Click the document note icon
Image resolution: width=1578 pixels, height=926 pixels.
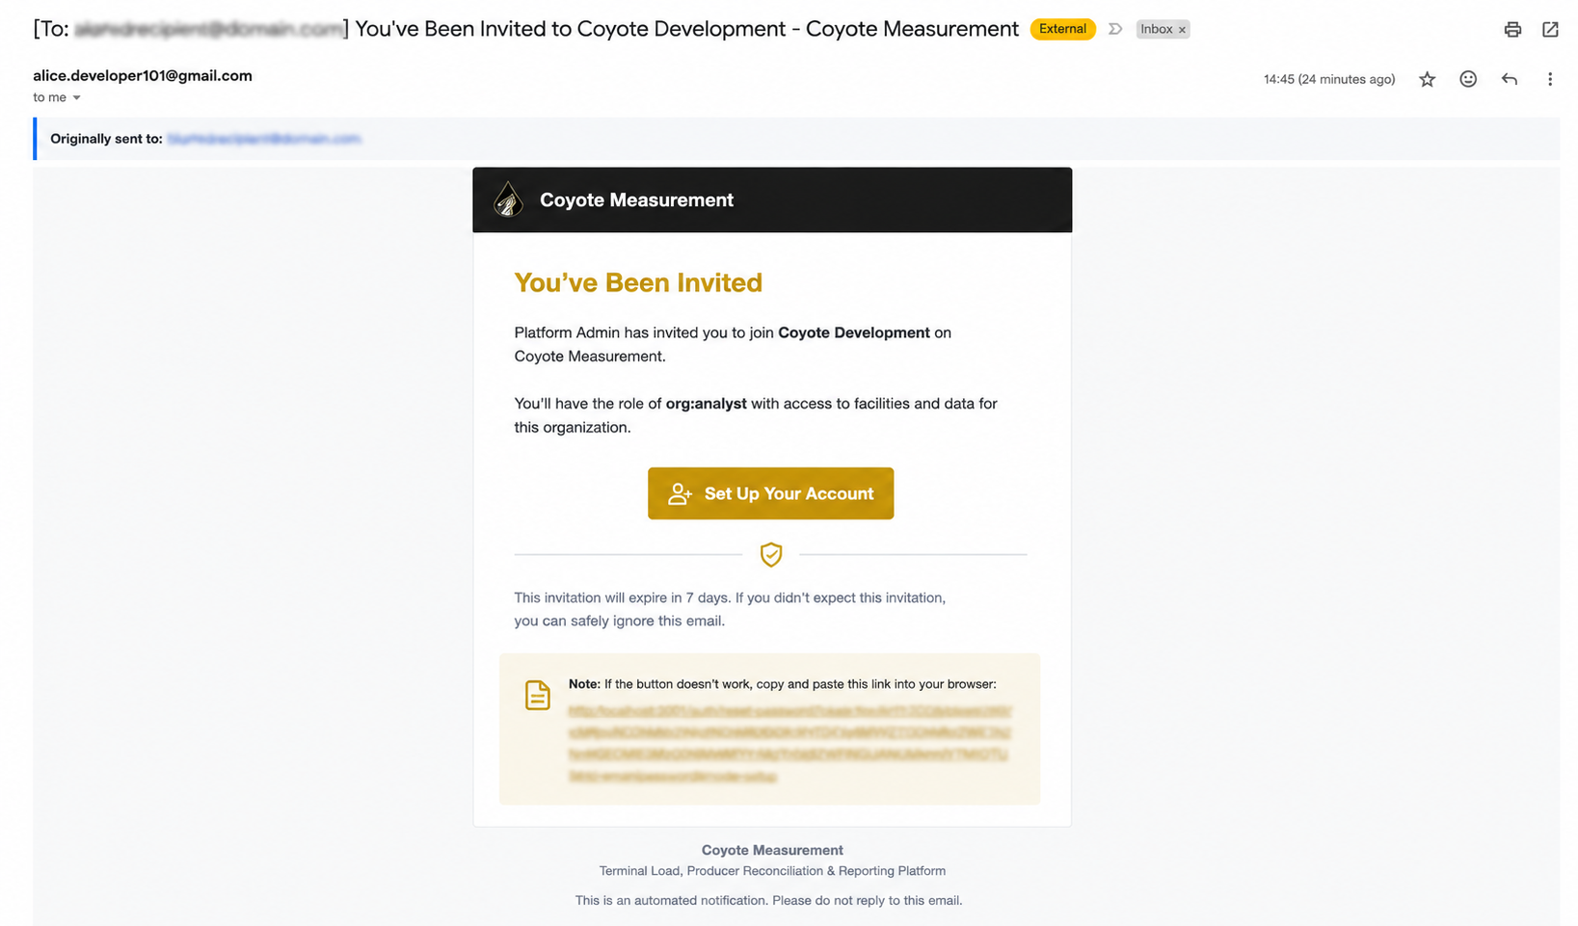pos(537,695)
